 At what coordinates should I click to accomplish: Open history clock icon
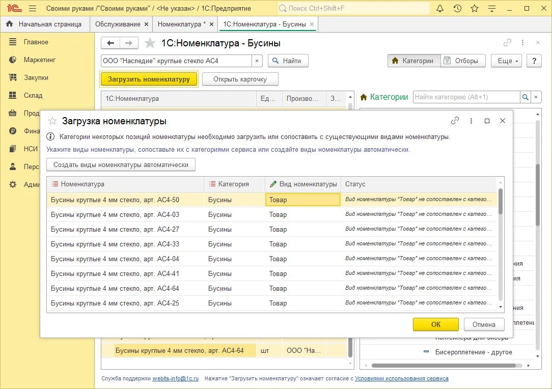[457, 9]
